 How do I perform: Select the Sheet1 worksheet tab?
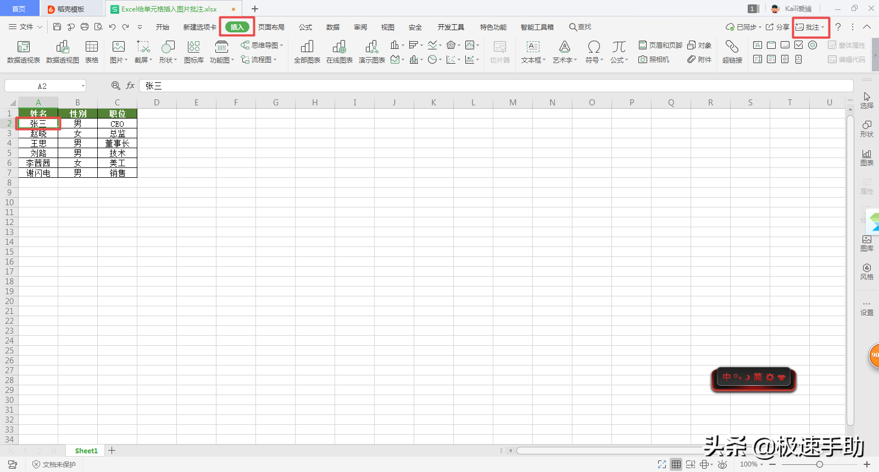pyautogui.click(x=86, y=451)
